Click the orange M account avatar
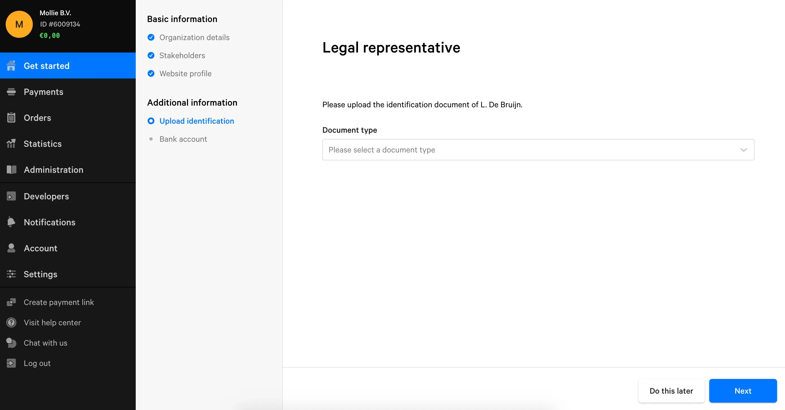Viewport: 785px width, 410px height. click(x=19, y=24)
